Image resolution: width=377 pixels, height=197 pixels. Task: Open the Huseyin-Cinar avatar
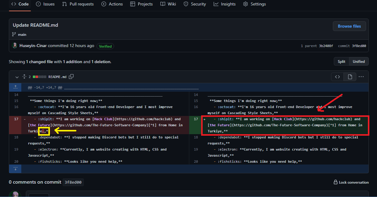(x=15, y=45)
